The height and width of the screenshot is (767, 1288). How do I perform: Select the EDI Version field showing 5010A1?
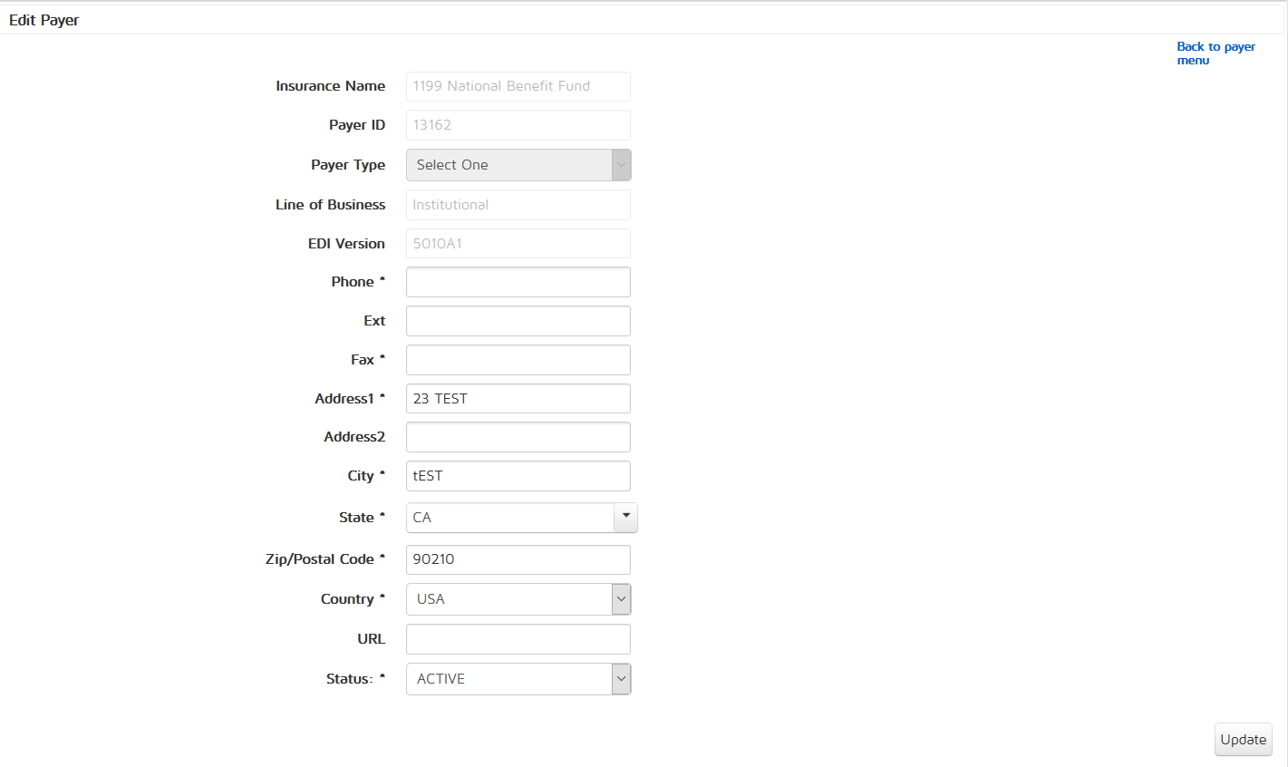518,244
